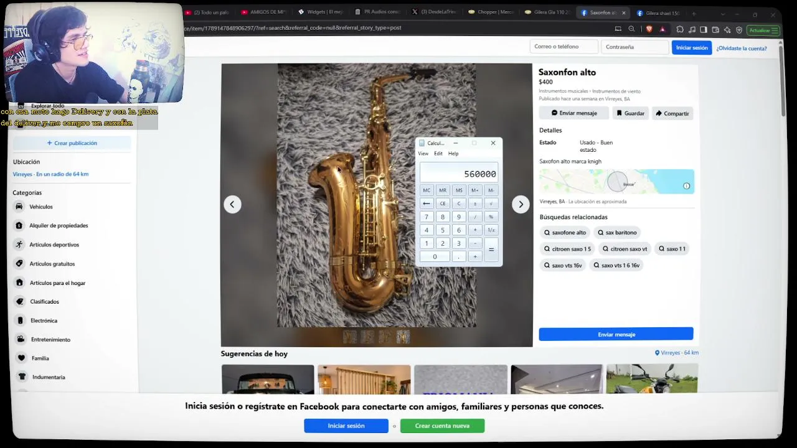
Task: Click the Calculator digit 0 key
Action: (x=435, y=256)
